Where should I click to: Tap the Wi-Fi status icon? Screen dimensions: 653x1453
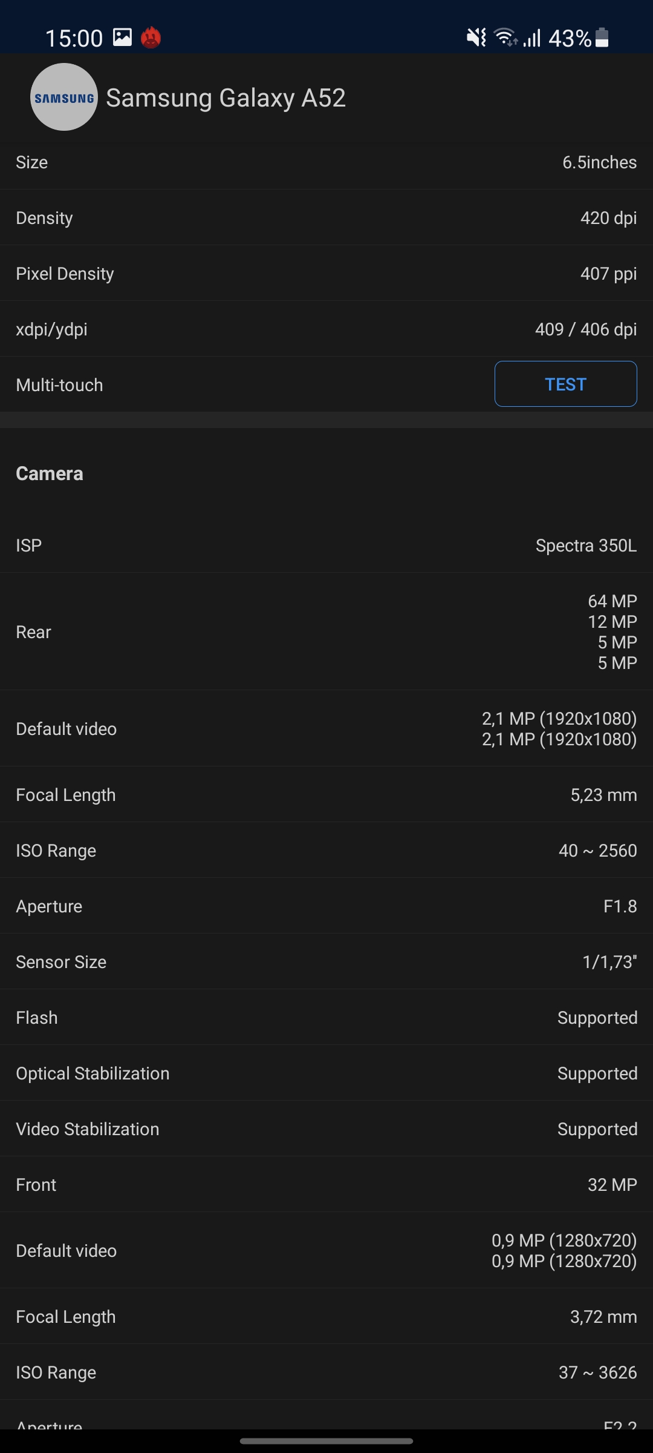pos(505,38)
